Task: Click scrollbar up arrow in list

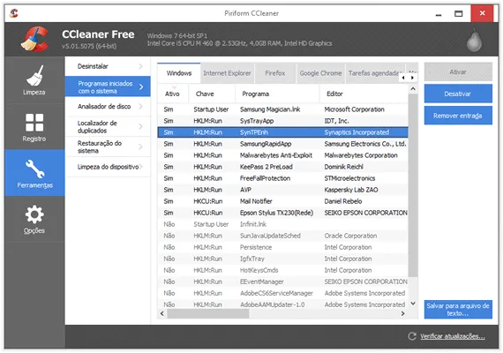Action: pyautogui.click(x=413, y=89)
